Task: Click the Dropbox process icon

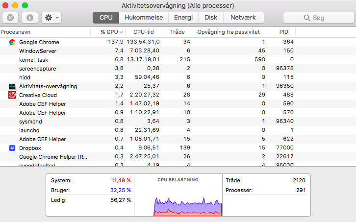Action: coord(12,148)
